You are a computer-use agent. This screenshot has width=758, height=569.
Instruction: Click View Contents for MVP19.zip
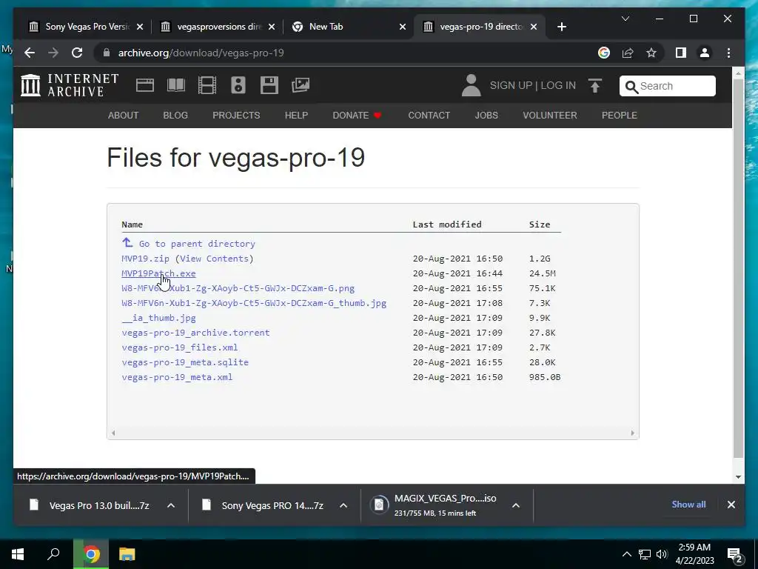[x=214, y=259]
